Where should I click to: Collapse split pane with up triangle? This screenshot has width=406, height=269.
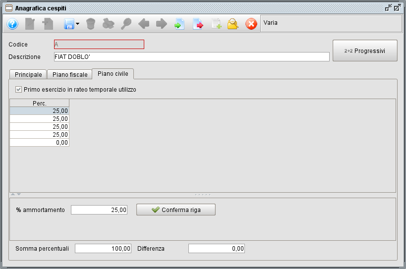[x=13, y=194]
